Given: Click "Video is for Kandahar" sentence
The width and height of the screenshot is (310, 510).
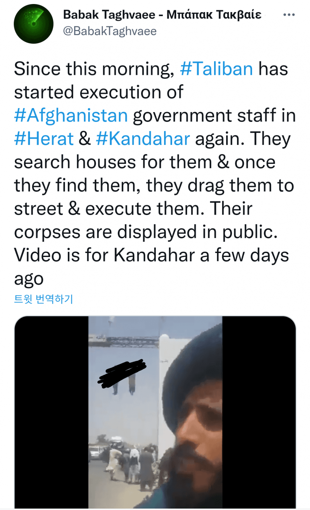Looking at the screenshot, I should (104, 256).
